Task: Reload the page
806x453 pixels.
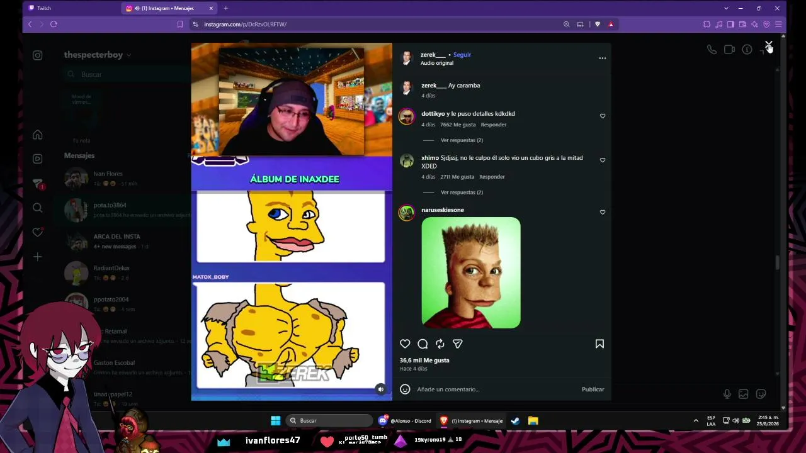Action: pos(54,24)
